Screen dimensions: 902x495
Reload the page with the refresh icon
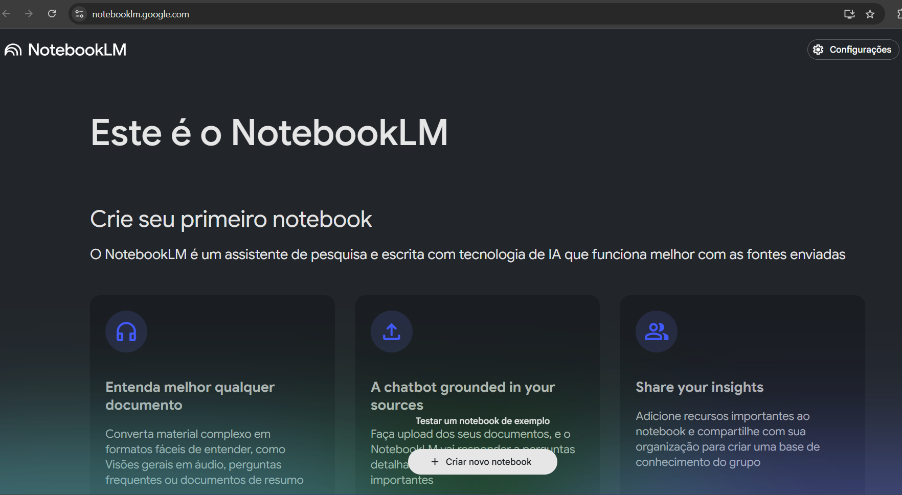[x=52, y=14]
